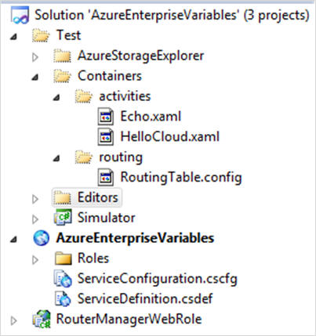Select the HelloCloud.xaml file name
Image resolution: width=316 pixels, height=336 pixels.
click(x=170, y=136)
